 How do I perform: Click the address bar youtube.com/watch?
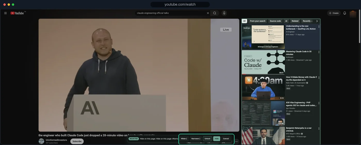pyautogui.click(x=180, y=4)
